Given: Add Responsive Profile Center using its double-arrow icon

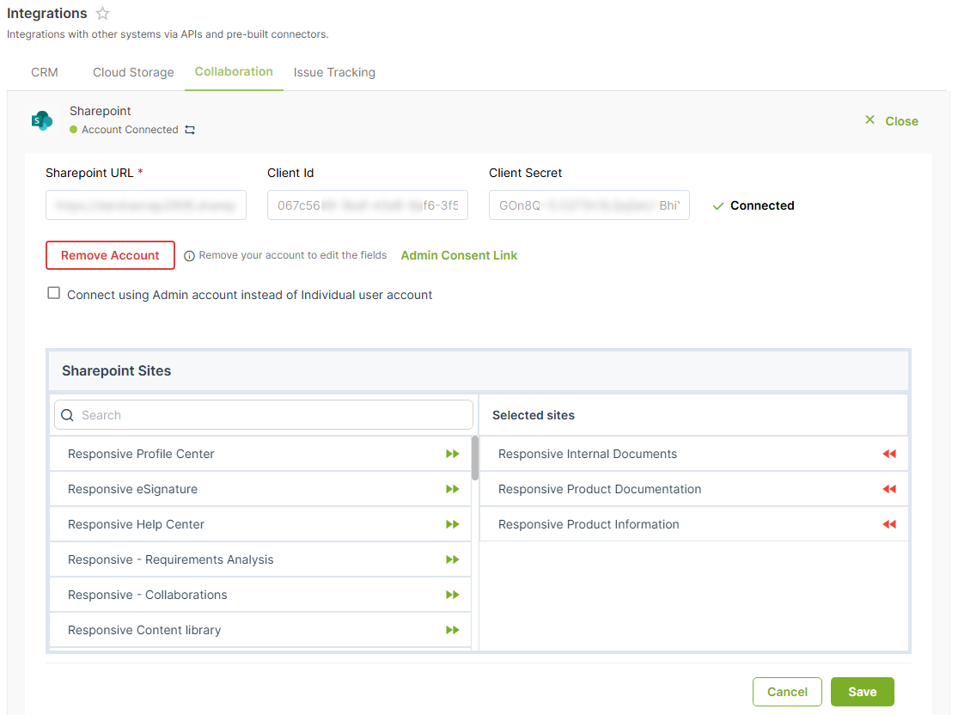Looking at the screenshot, I should pos(453,453).
